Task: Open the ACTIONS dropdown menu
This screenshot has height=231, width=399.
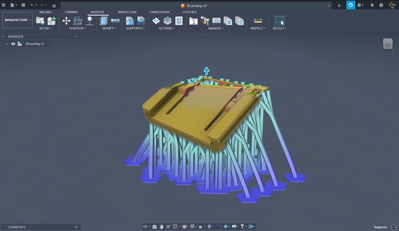Action: click(x=166, y=28)
